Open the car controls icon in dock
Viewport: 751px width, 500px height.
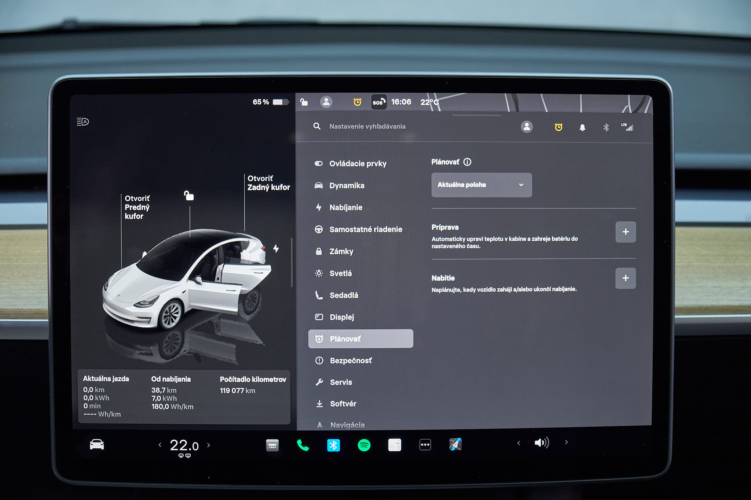[97, 444]
